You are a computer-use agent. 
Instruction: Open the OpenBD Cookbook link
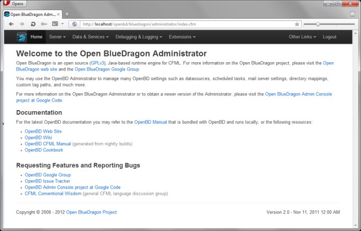pyautogui.click(x=44, y=150)
